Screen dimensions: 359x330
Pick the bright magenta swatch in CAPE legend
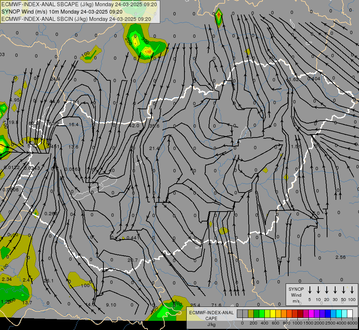pyautogui.click(x=311, y=314)
